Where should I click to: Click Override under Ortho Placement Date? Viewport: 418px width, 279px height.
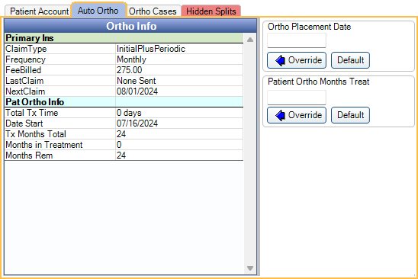point(297,60)
